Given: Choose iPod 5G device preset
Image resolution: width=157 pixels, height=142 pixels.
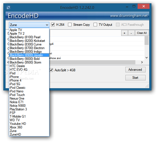Looking at the screenshot, I should tap(29, 84).
